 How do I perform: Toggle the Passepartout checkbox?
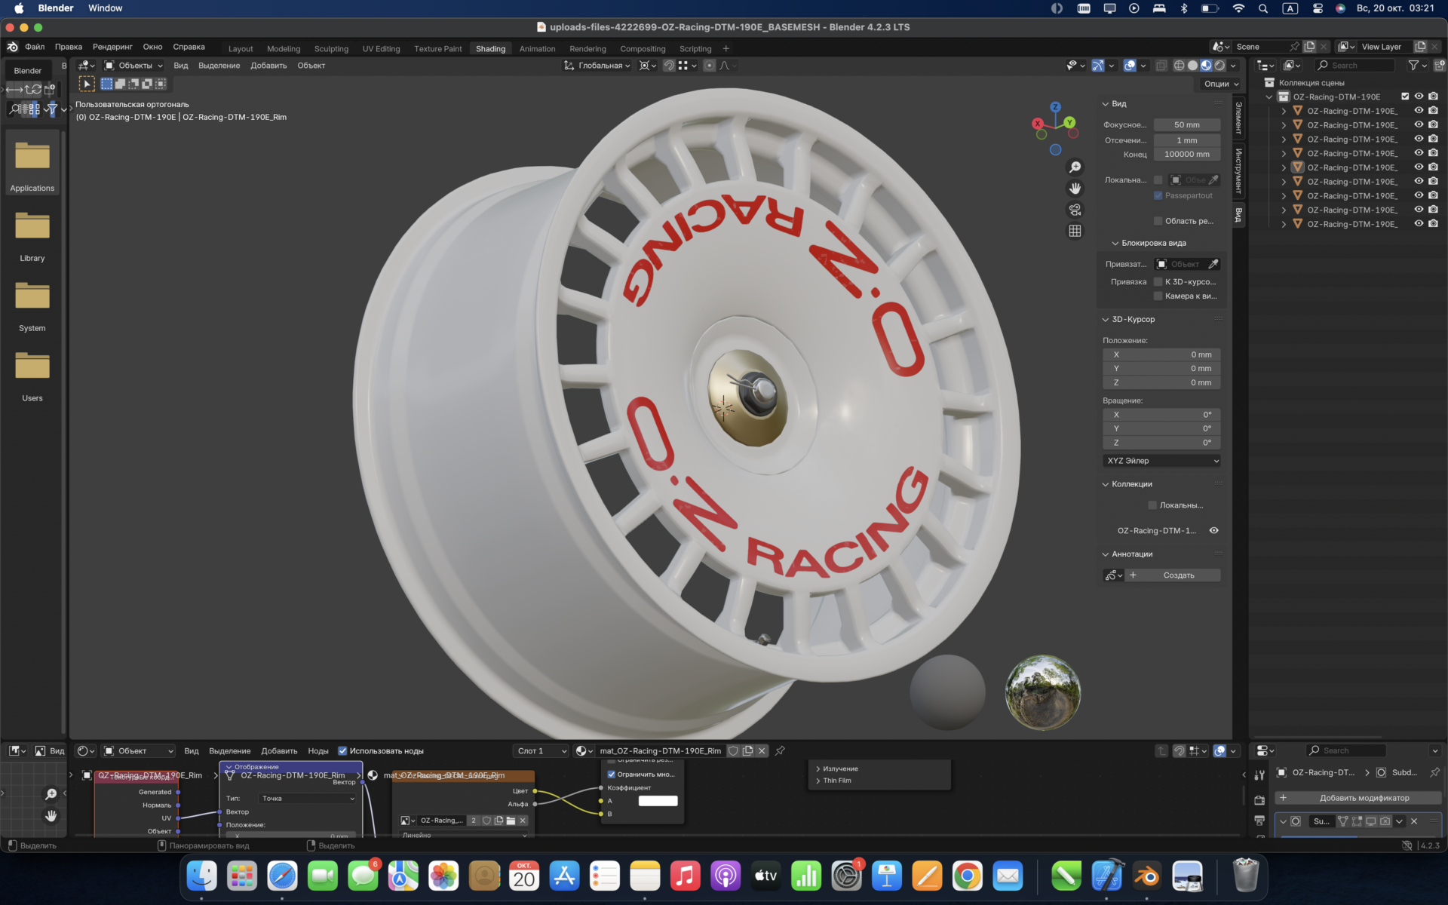[x=1158, y=195]
